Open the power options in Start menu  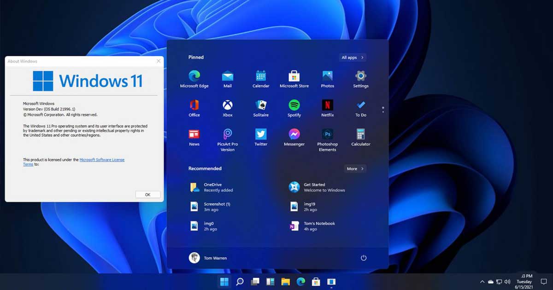tap(364, 258)
